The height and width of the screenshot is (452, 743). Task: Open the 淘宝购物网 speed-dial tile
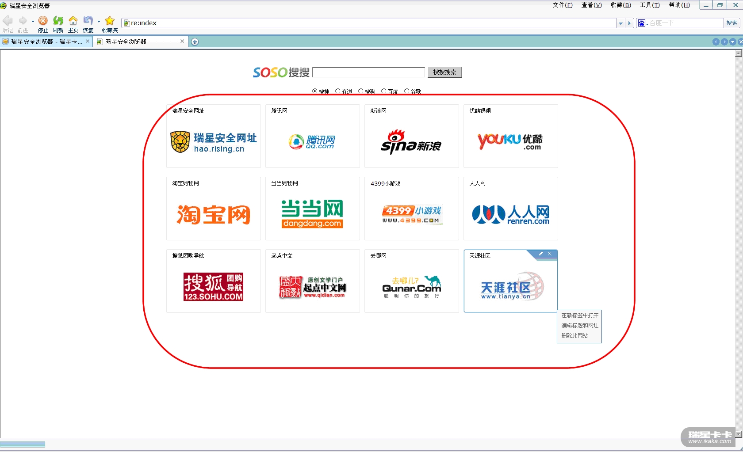coord(214,209)
